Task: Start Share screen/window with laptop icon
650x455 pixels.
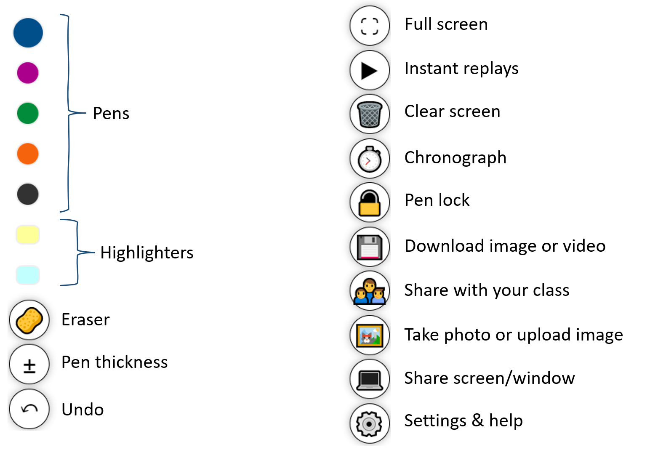Action: pyautogui.click(x=370, y=379)
